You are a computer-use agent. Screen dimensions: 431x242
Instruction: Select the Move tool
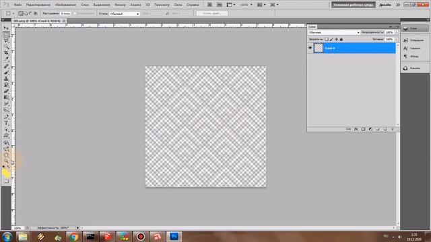[6, 28]
